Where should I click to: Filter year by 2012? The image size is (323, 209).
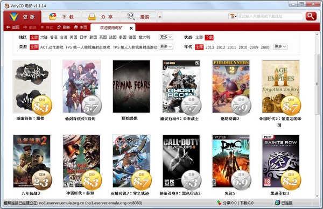click(x=221, y=47)
